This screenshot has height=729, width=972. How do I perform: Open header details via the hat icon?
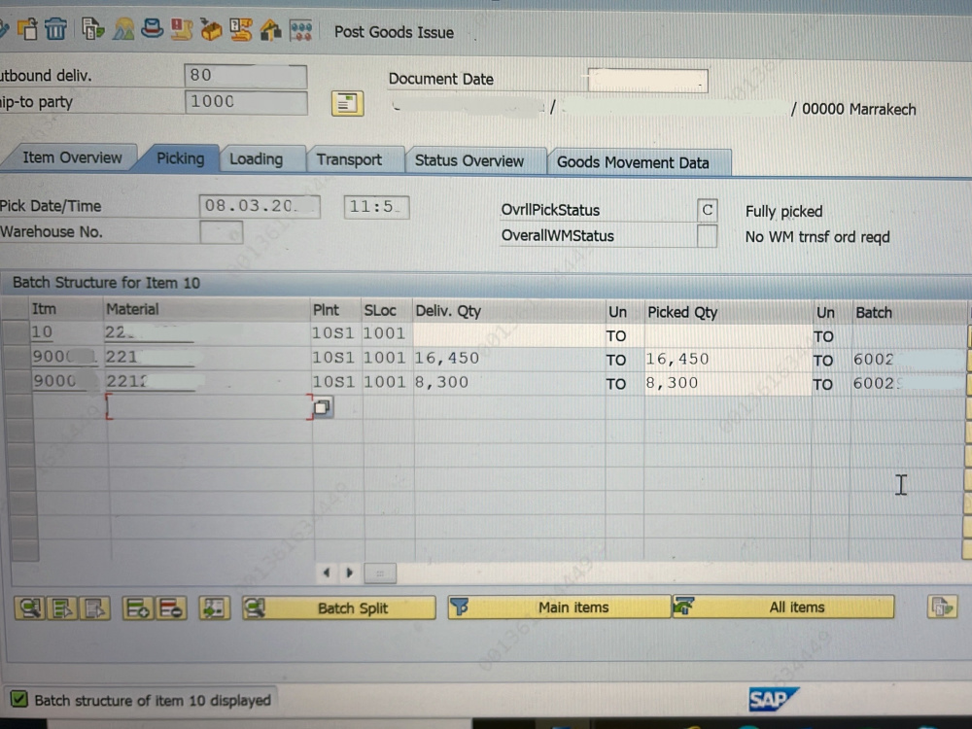pyautogui.click(x=152, y=28)
